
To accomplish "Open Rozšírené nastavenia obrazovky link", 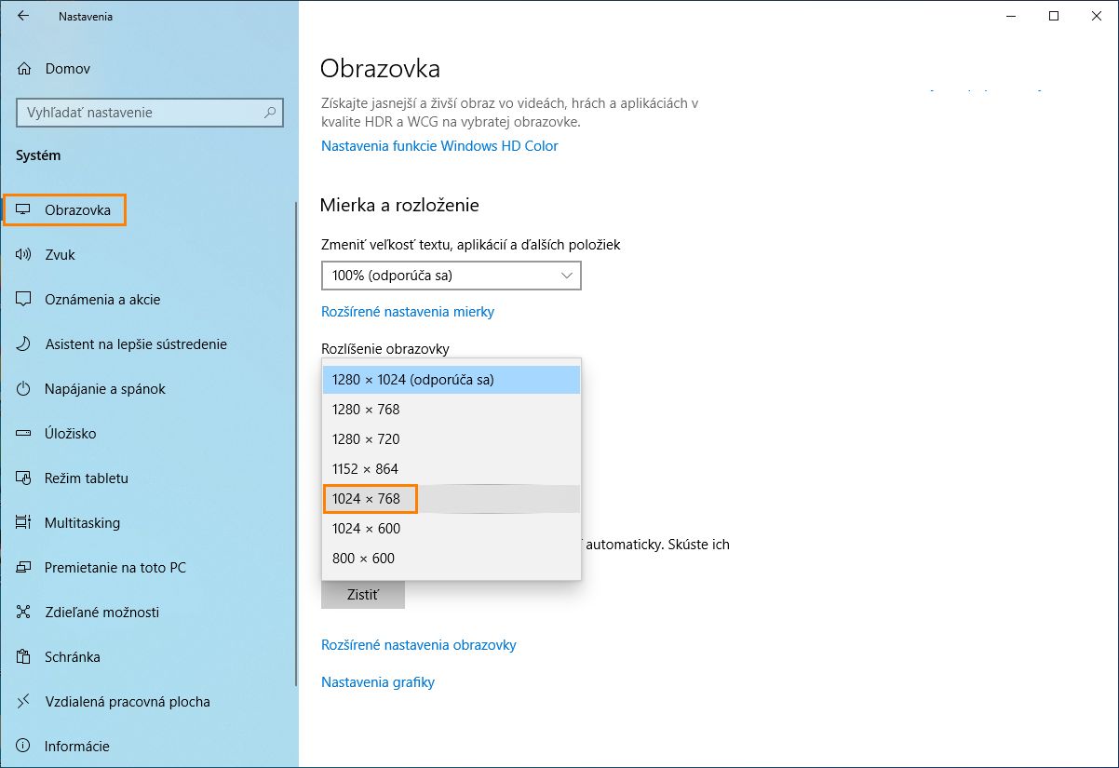I will coord(418,645).
